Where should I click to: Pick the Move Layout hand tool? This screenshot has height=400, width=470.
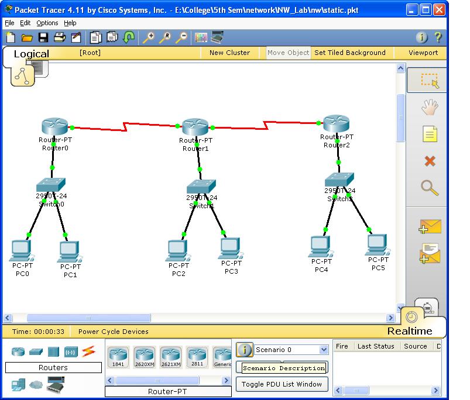click(x=430, y=107)
